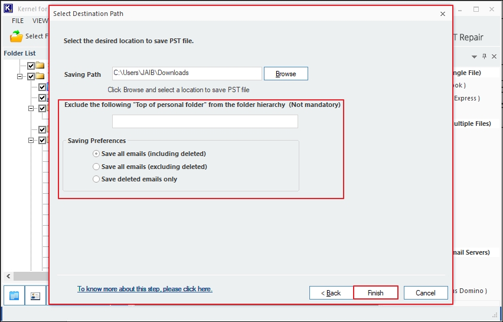The width and height of the screenshot is (503, 322).
Task: Click Finish to save the PST file
Action: 375,293
